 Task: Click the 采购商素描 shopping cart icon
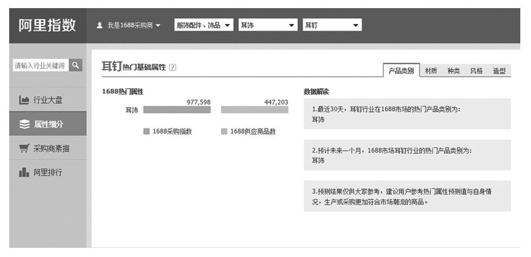click(24, 148)
